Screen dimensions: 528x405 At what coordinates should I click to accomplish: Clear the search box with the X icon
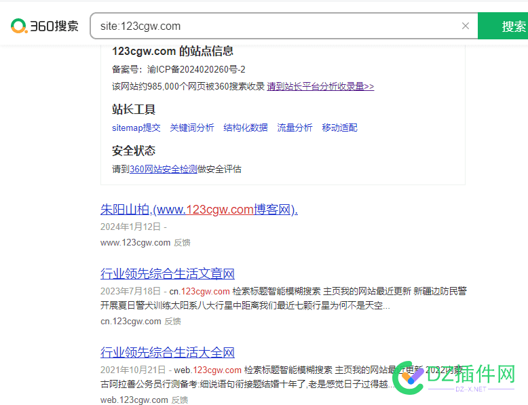(466, 26)
